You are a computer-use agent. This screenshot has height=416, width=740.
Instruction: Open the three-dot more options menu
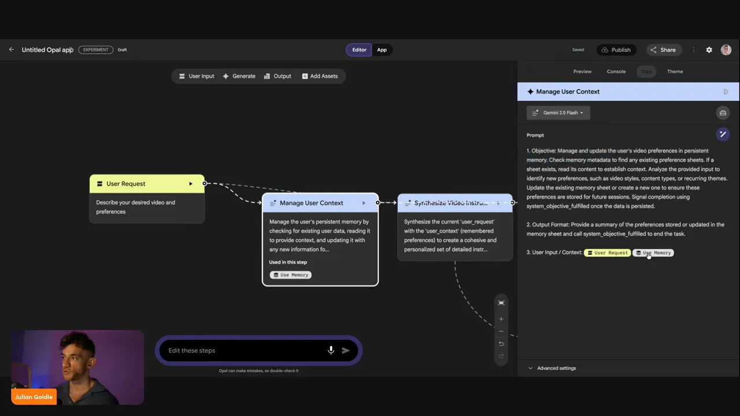[x=694, y=50]
